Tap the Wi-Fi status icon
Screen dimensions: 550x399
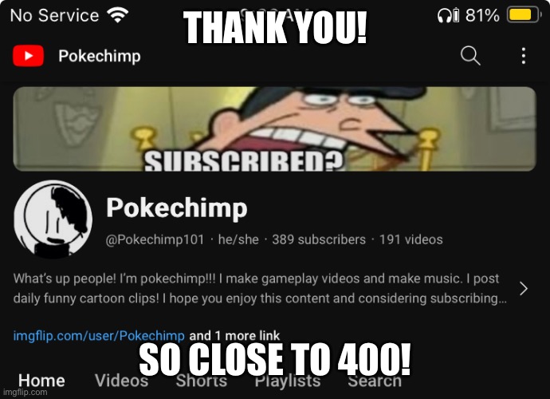[118, 15]
